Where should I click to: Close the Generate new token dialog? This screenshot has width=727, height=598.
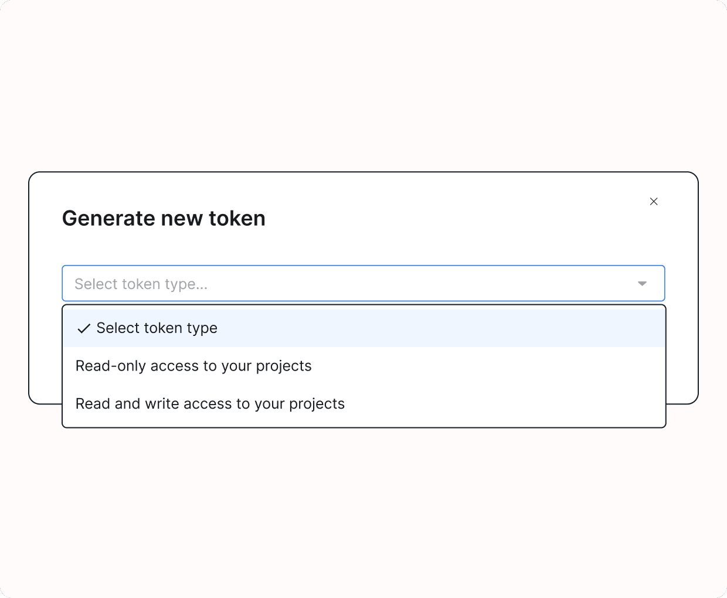click(x=654, y=202)
